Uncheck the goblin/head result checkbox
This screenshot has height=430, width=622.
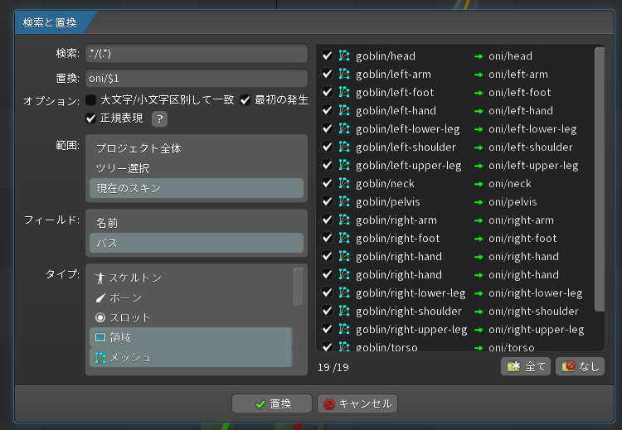tap(328, 56)
